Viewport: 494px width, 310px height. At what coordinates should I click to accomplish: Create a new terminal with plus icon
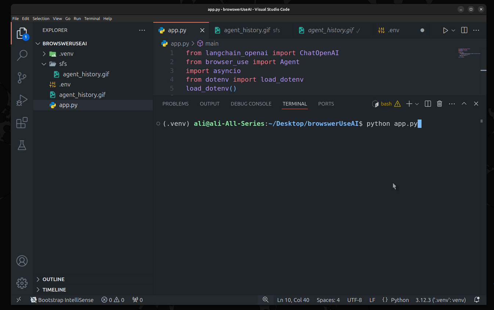click(409, 104)
